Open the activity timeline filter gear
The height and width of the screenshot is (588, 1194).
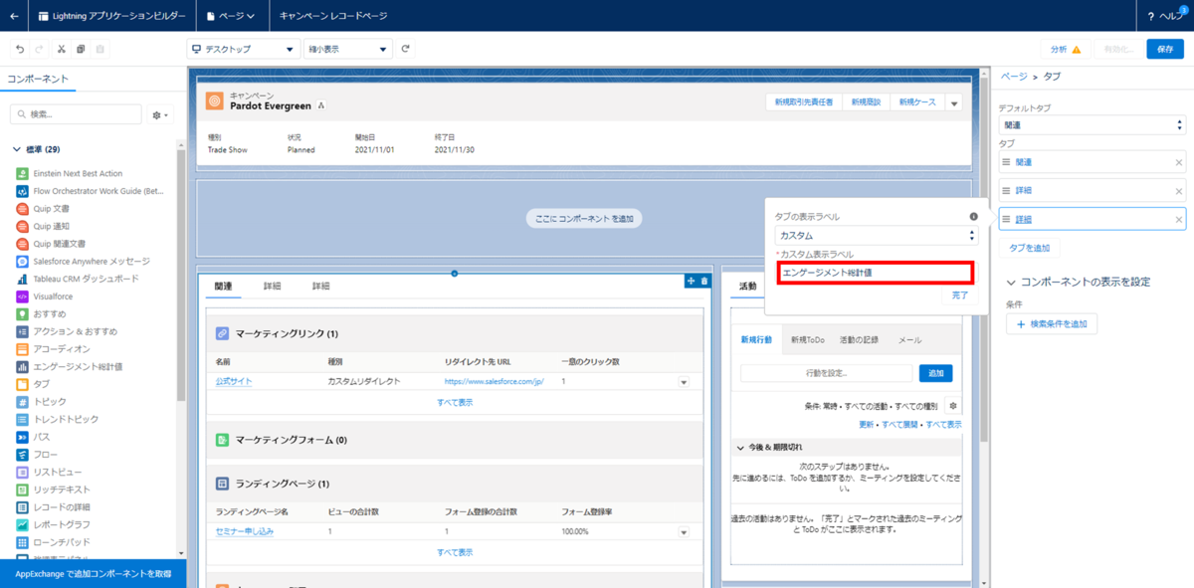coord(952,406)
